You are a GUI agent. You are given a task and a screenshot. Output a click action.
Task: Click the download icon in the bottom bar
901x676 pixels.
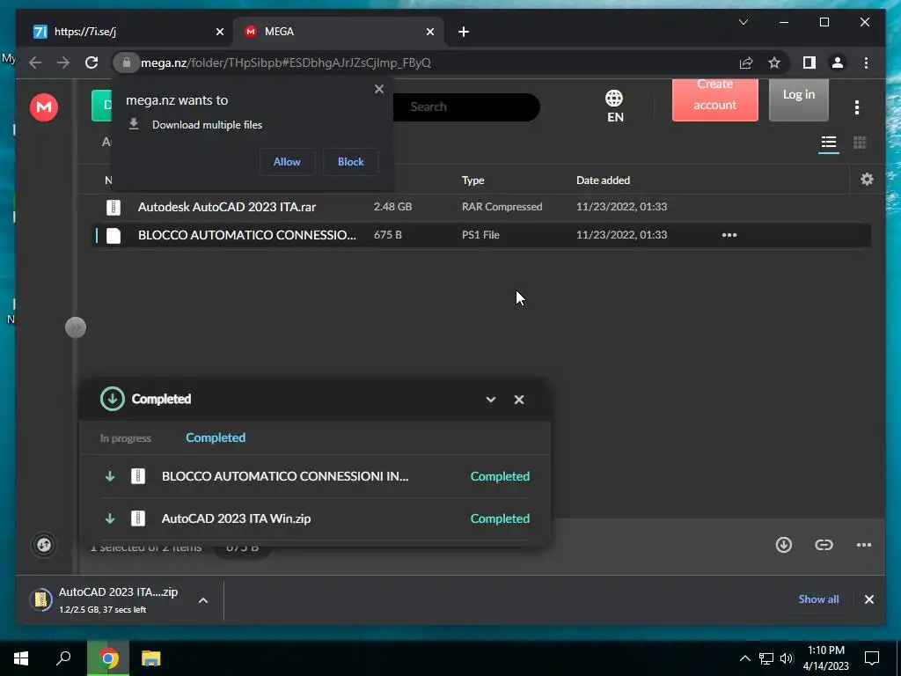[x=783, y=545]
